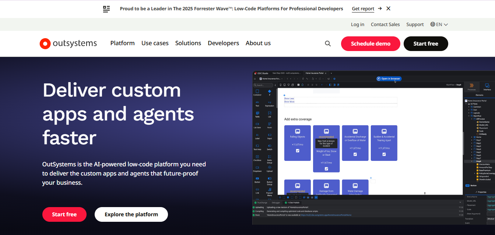Open the site search magnifier
The height and width of the screenshot is (235, 495).
[328, 43]
